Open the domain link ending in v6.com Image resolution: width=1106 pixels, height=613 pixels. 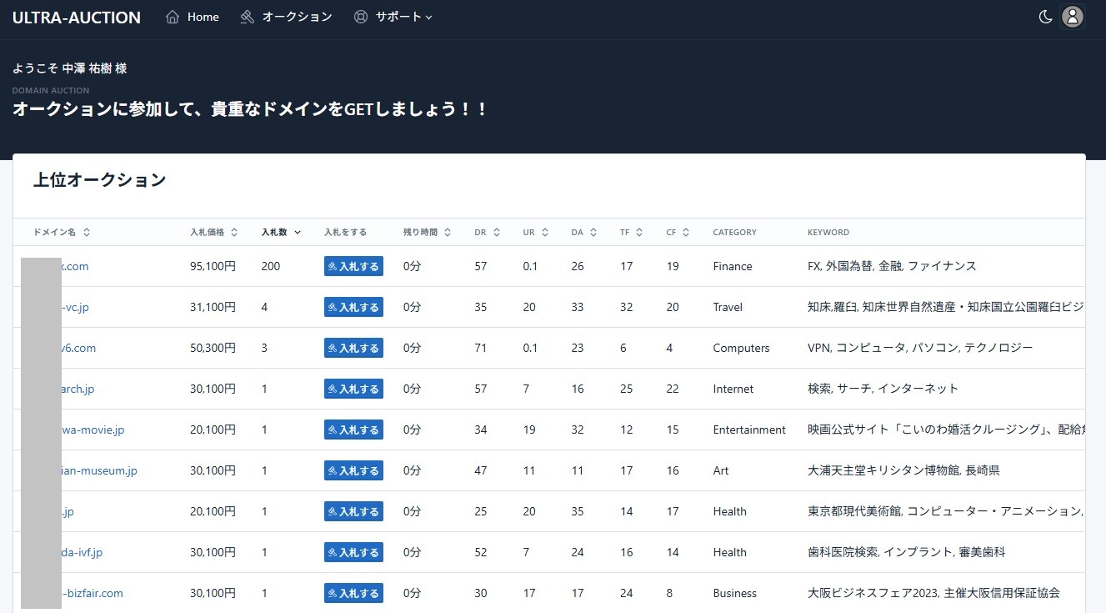tap(79, 348)
